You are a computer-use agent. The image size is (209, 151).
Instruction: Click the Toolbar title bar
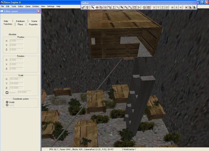pos(139,3)
